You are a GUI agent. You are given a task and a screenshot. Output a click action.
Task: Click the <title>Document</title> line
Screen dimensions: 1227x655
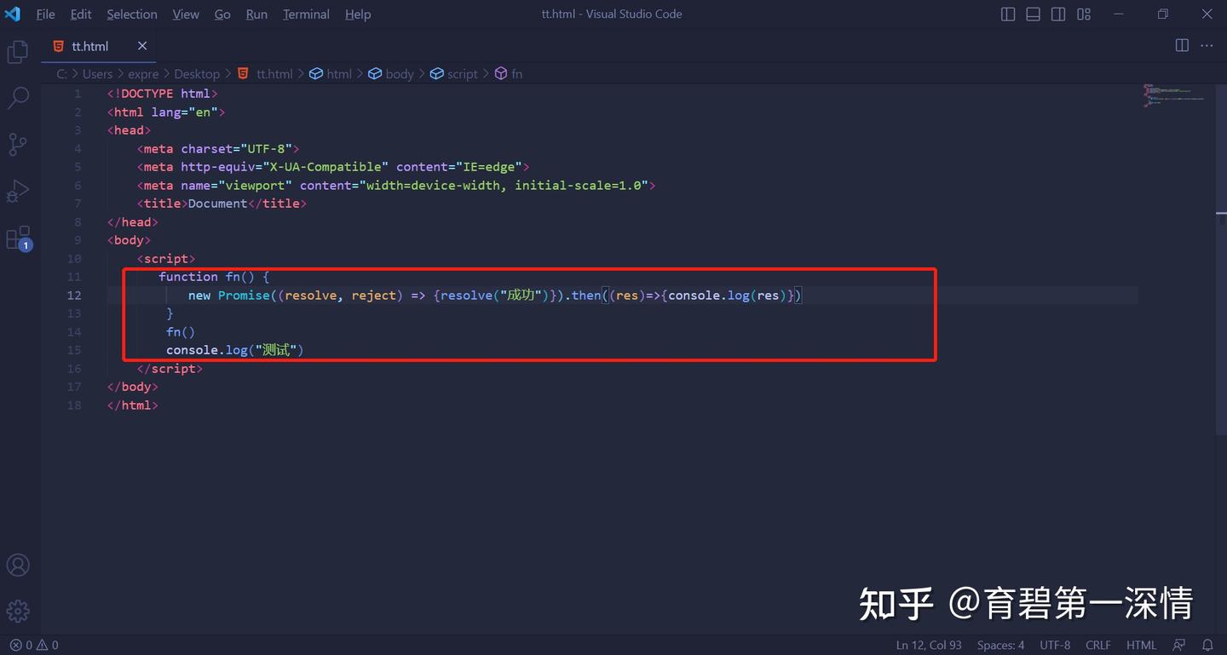(222, 204)
